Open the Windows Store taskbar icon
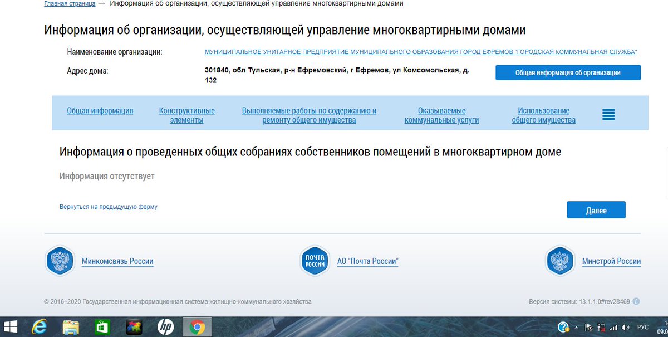668x337 pixels. [x=102, y=327]
